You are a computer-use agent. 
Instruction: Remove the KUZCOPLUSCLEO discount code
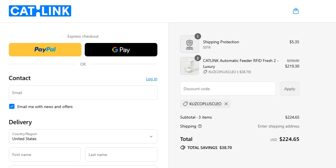[226, 104]
